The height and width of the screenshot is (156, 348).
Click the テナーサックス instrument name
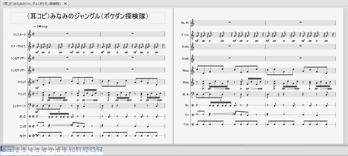[19, 47]
